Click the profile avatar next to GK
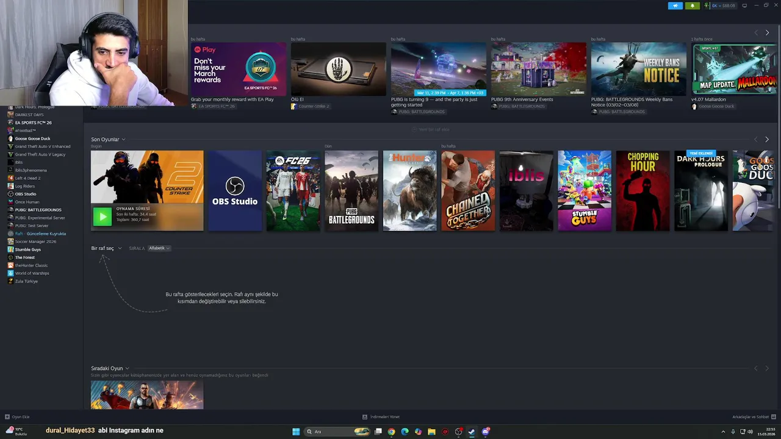 pos(707,5)
